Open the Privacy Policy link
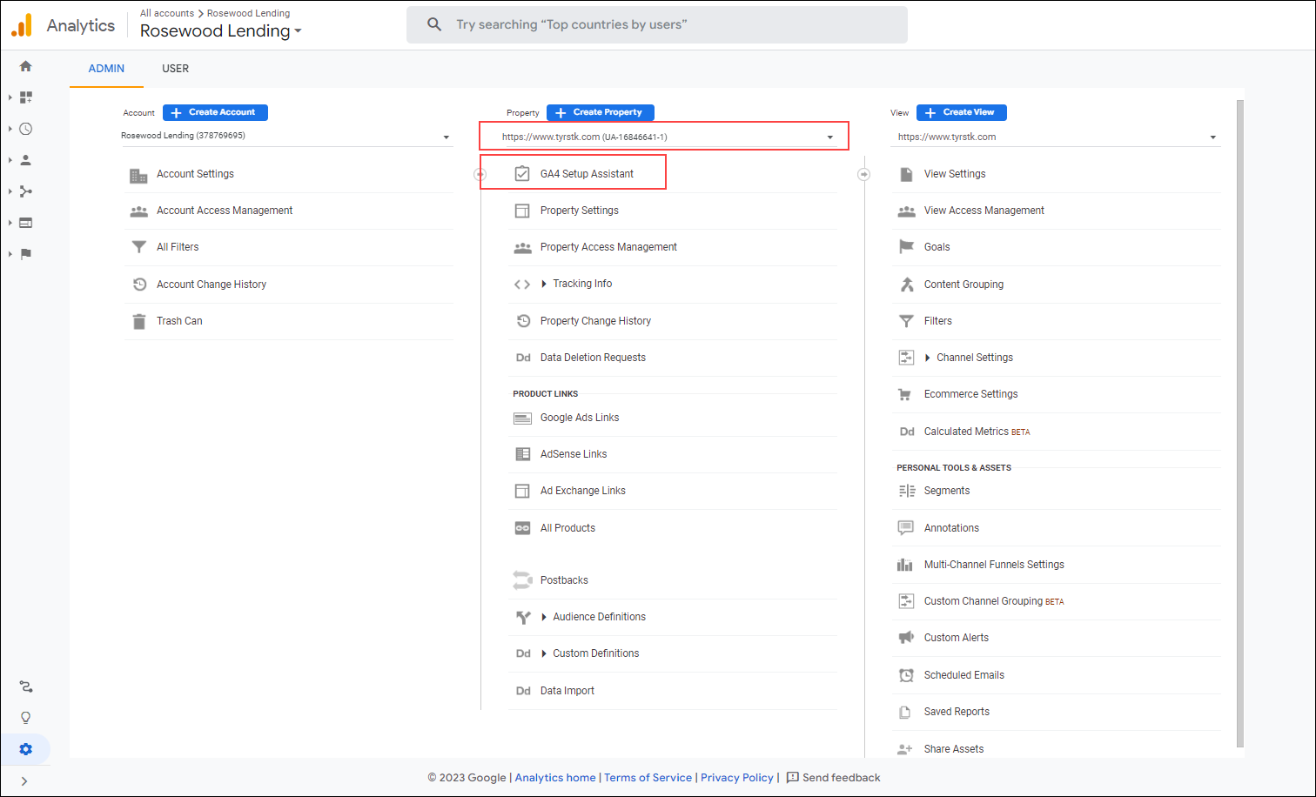The image size is (1316, 797). click(736, 778)
